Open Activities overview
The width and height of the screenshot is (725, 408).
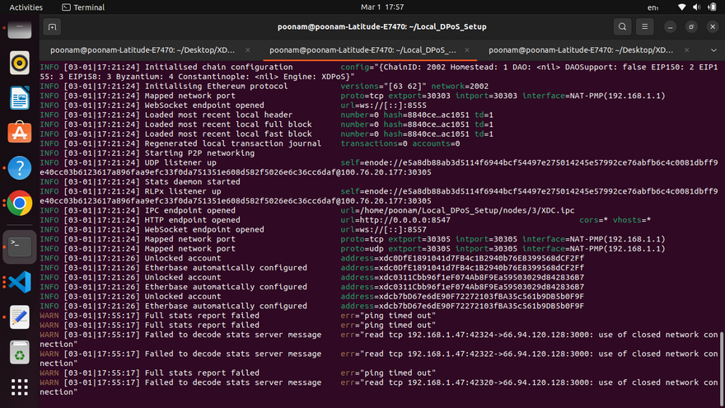click(x=26, y=7)
